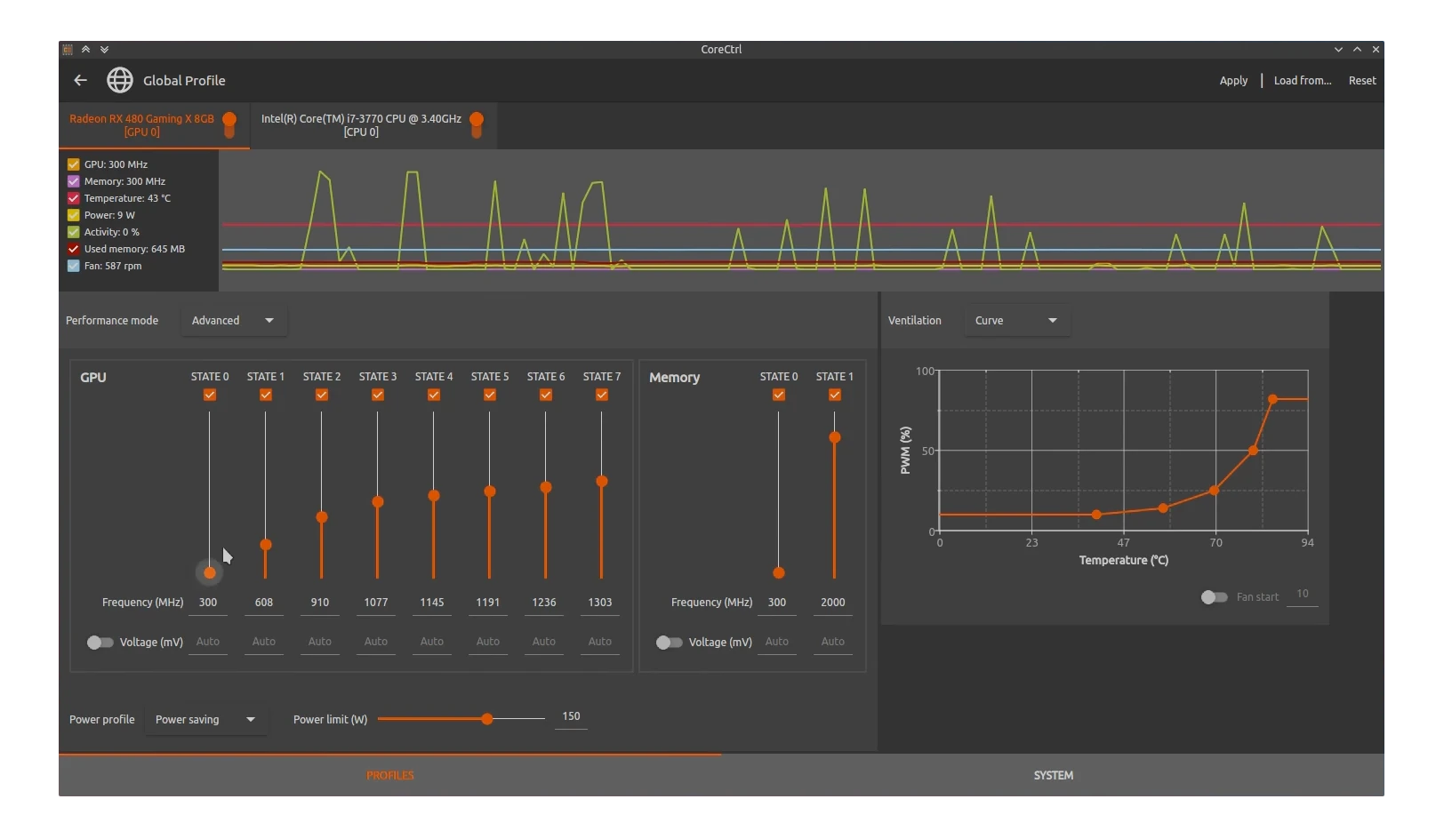Click the Global Profile globe icon
The image size is (1444, 839).
(120, 80)
